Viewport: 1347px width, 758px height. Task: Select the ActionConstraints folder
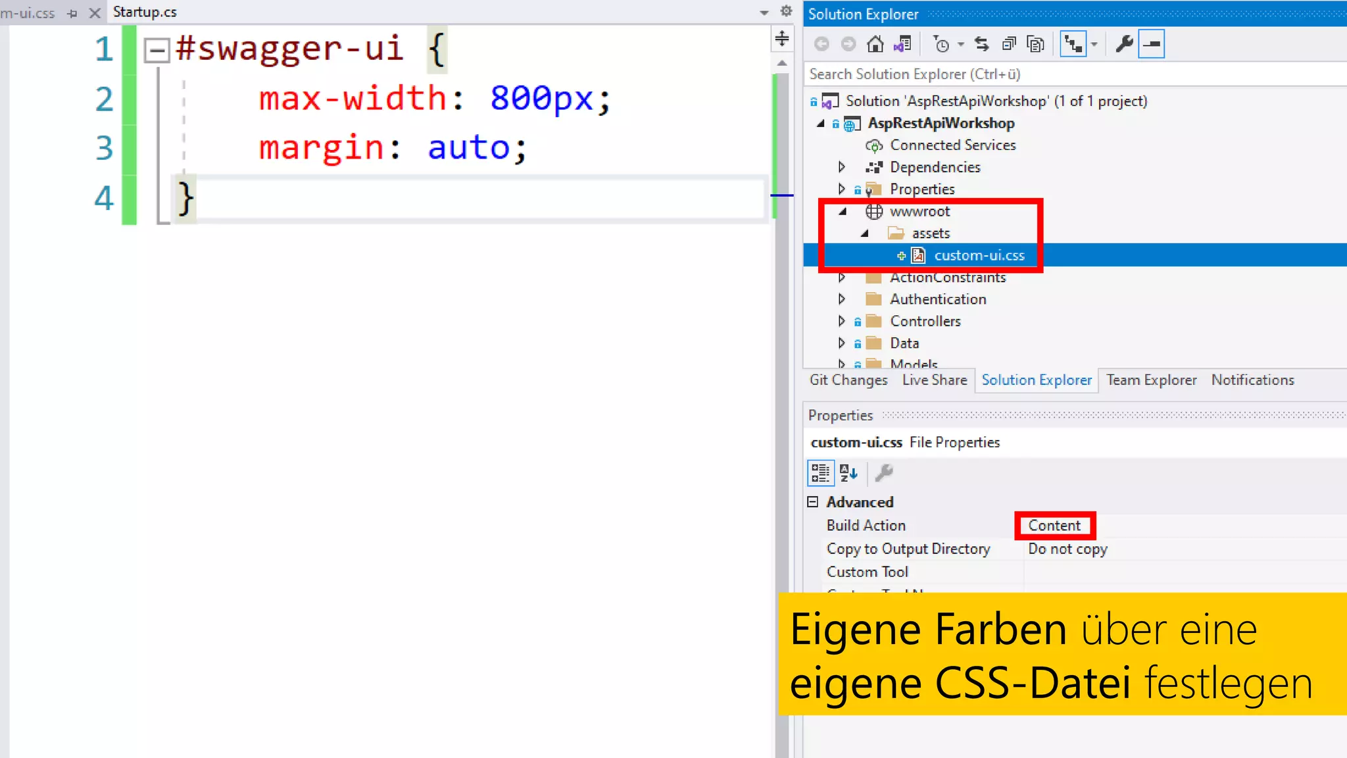coord(948,278)
